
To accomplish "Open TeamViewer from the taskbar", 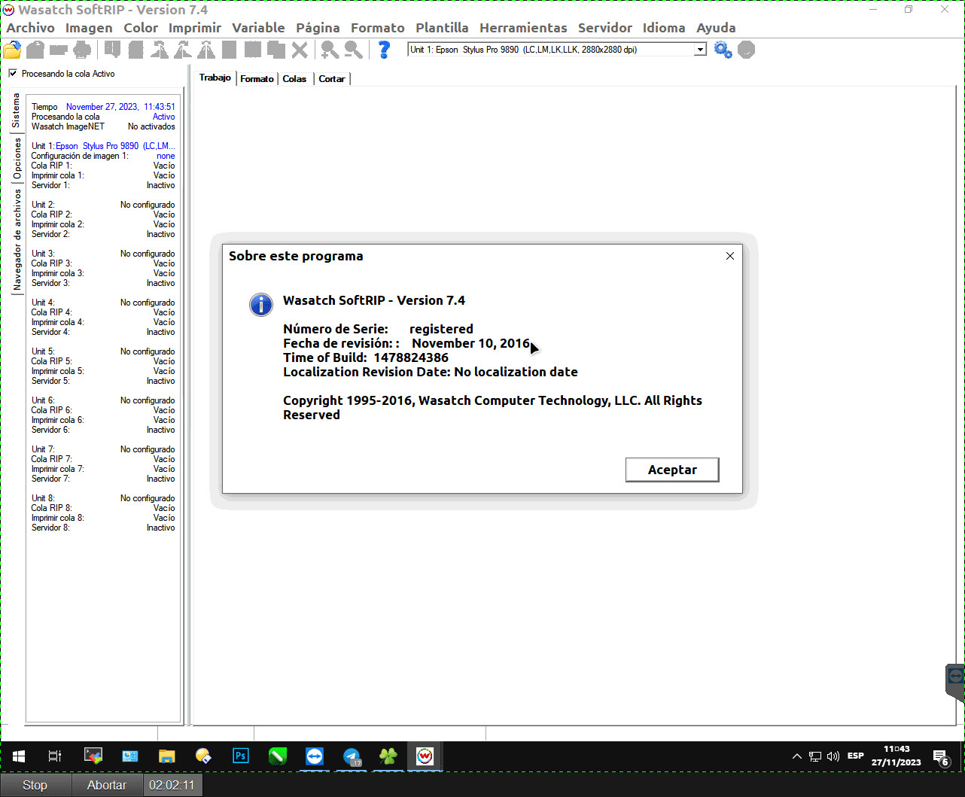I will [315, 756].
